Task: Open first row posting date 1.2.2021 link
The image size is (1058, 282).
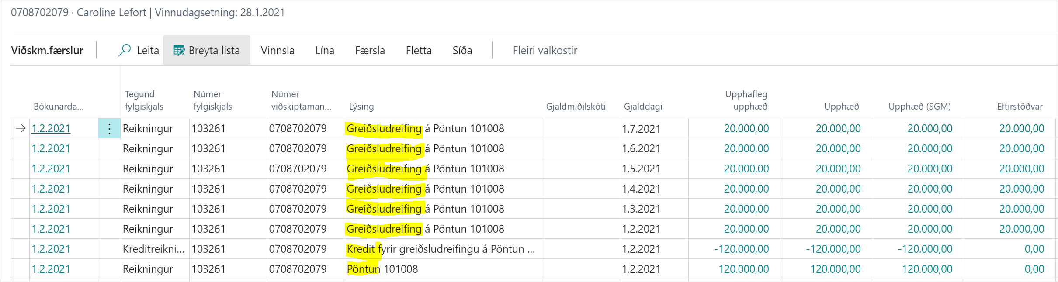Action: coord(51,129)
